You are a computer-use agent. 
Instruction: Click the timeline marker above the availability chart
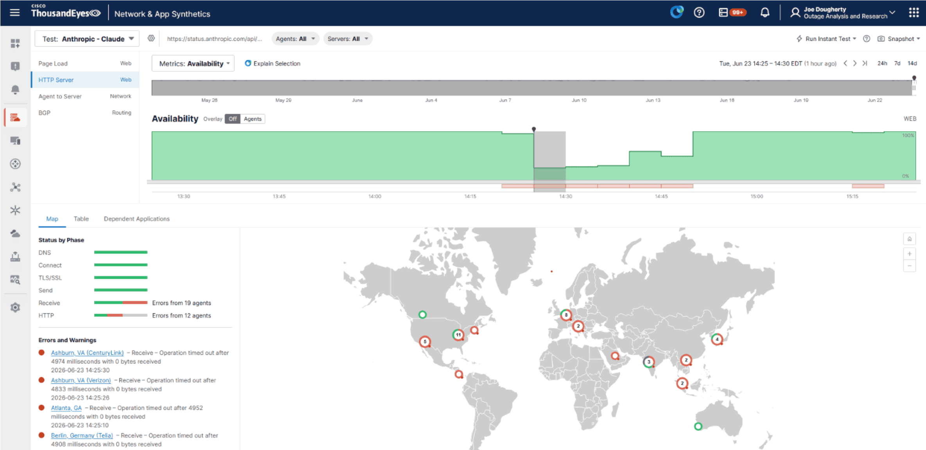tap(534, 129)
